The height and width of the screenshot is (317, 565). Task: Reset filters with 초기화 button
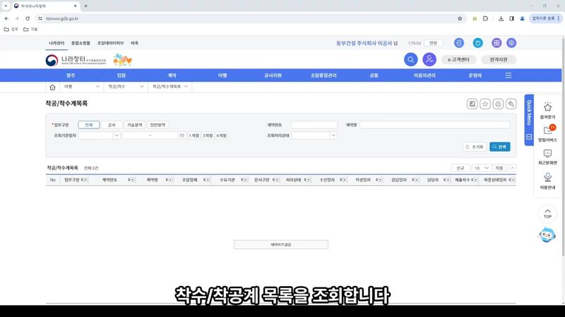[x=475, y=147]
